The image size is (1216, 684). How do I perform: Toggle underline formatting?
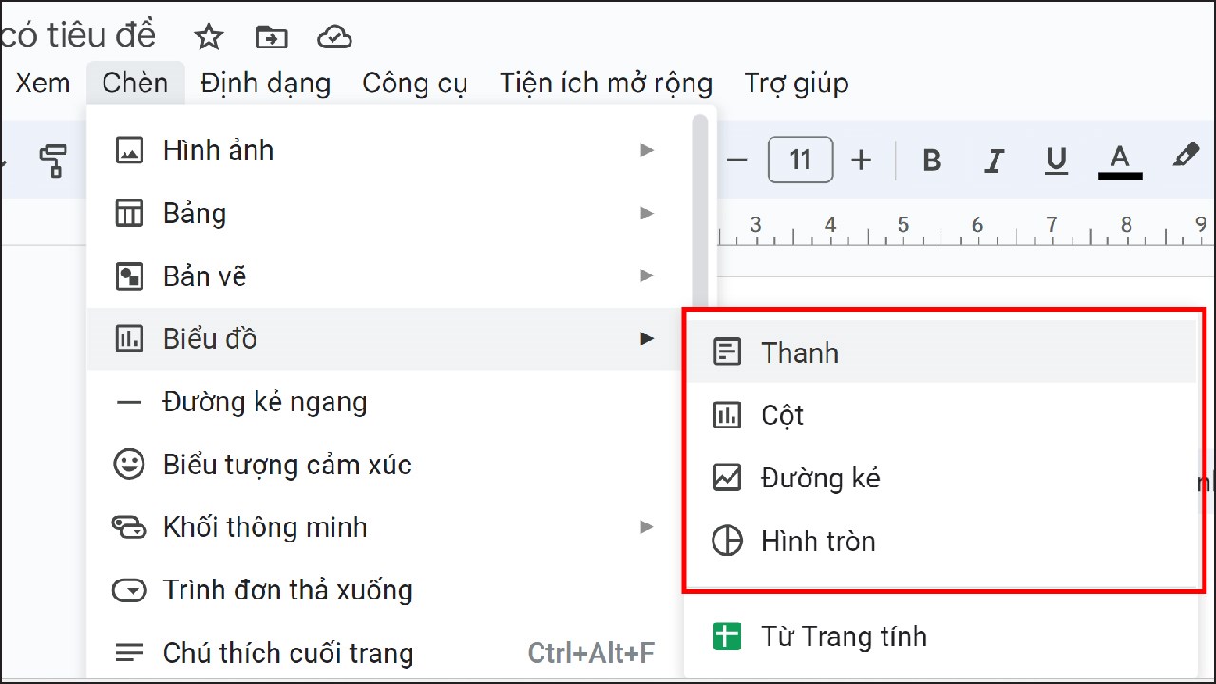pyautogui.click(x=1055, y=161)
